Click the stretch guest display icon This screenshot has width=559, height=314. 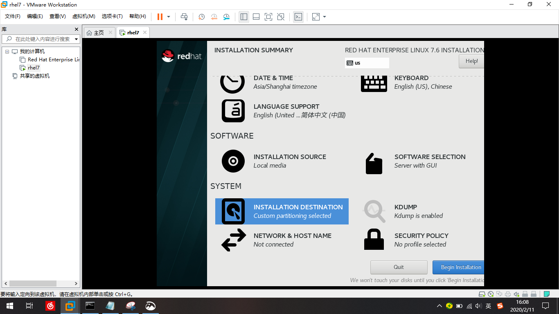(x=316, y=17)
